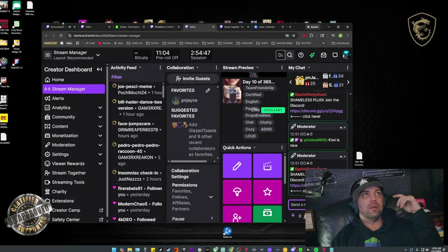Open the discord.gg link in chat
The height and width of the screenshot is (252, 448).
click(316, 111)
